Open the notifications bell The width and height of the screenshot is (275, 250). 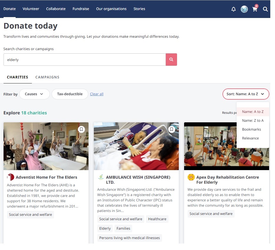(233, 9)
